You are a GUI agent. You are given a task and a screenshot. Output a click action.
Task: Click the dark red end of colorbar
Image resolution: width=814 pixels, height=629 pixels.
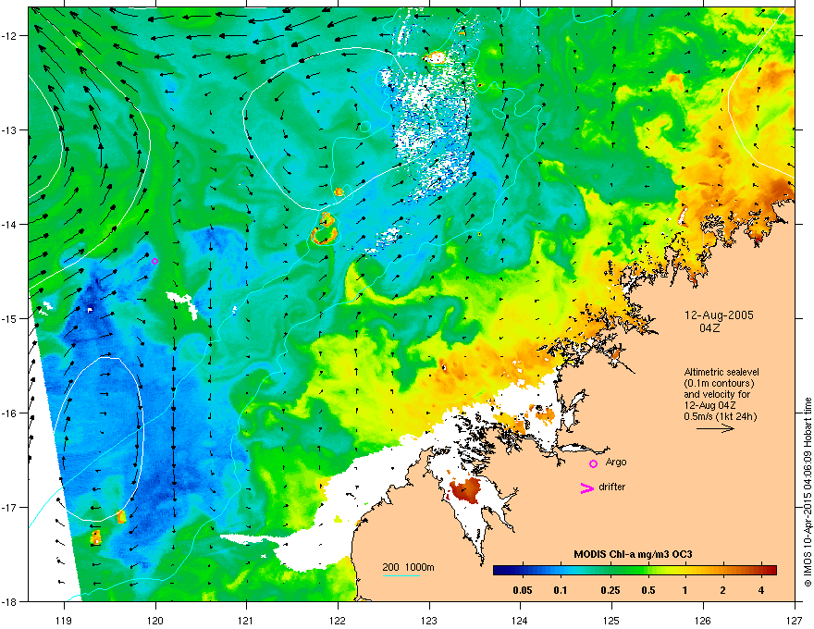[771, 571]
